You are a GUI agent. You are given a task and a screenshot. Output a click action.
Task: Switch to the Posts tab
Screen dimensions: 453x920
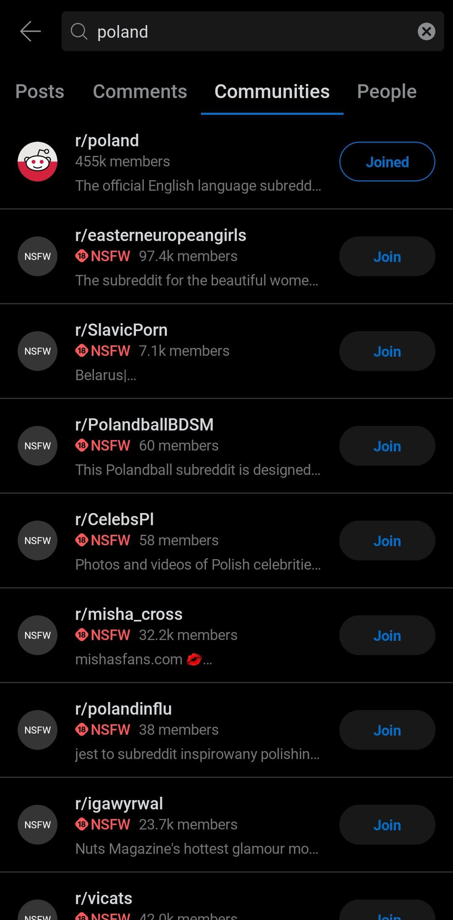coord(40,91)
